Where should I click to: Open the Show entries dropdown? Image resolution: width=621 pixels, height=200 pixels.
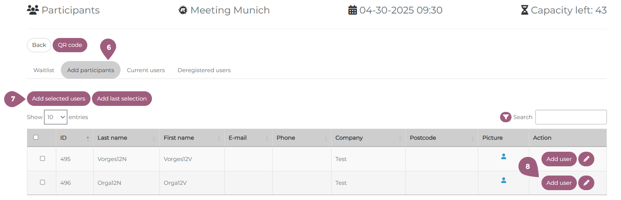pyautogui.click(x=56, y=117)
